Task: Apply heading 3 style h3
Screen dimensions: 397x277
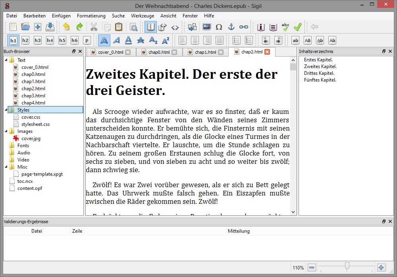Action: pos(38,40)
